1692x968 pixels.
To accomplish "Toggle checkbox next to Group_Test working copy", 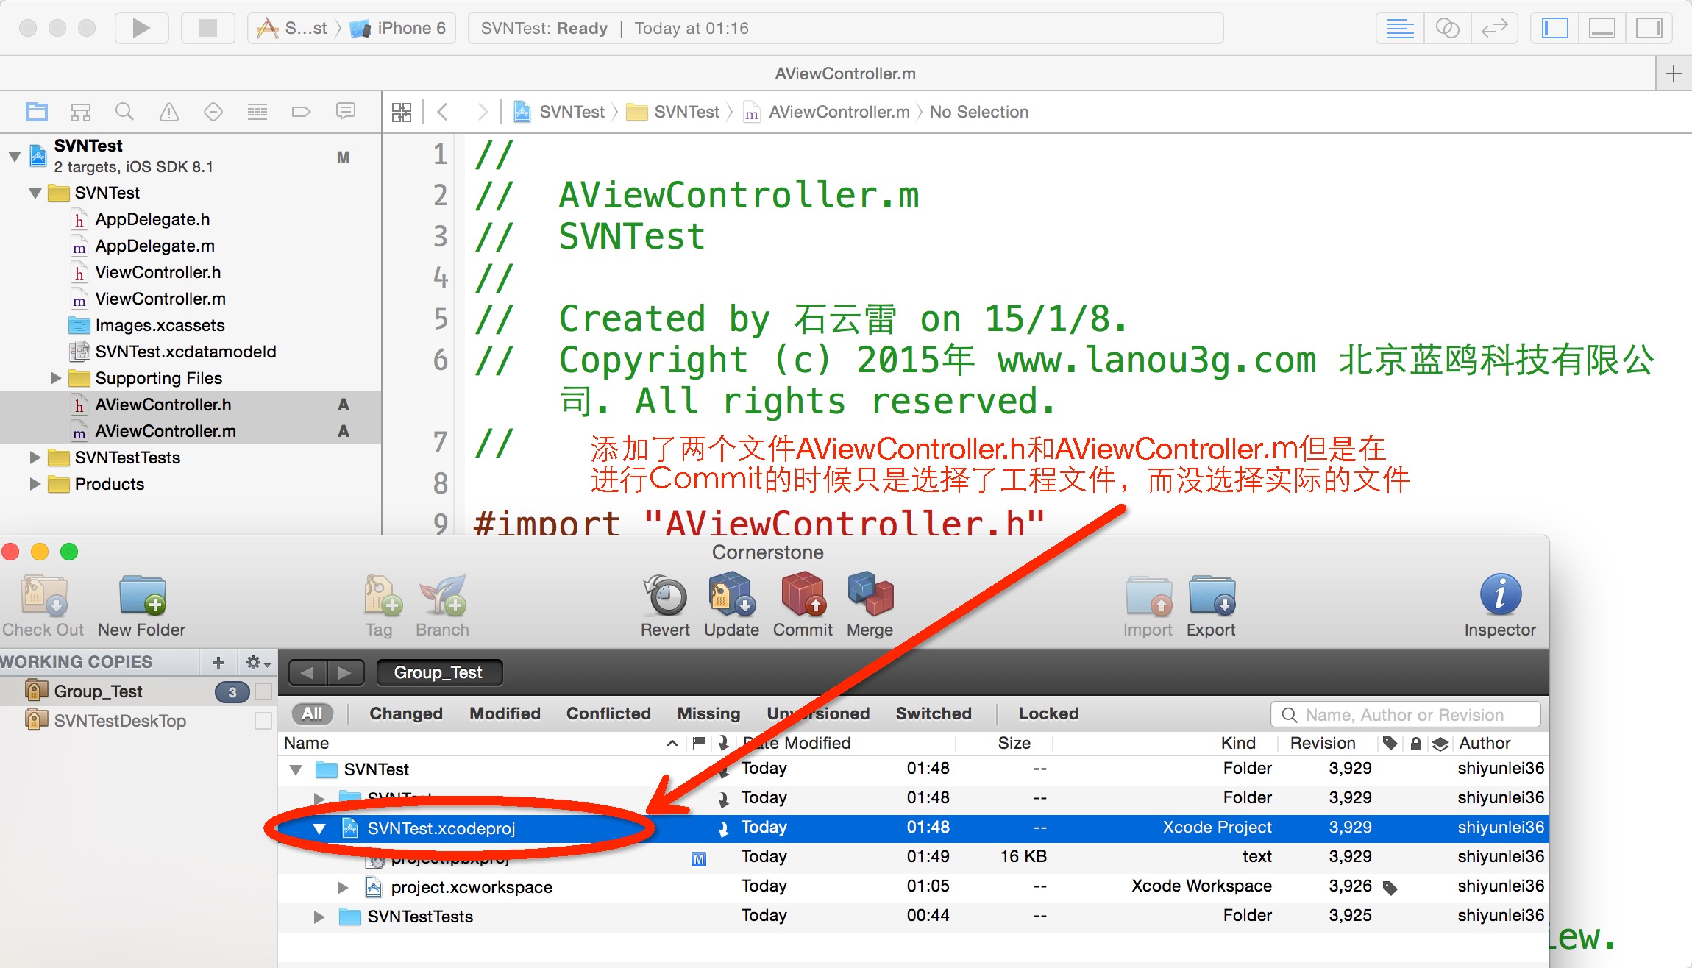I will tap(263, 691).
